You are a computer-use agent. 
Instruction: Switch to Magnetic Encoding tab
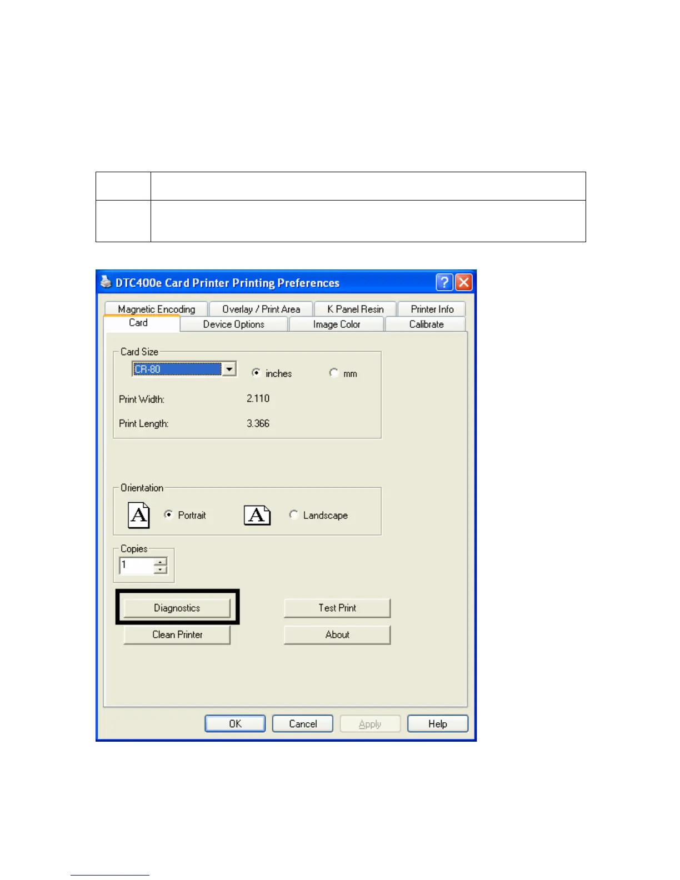pyautogui.click(x=156, y=309)
